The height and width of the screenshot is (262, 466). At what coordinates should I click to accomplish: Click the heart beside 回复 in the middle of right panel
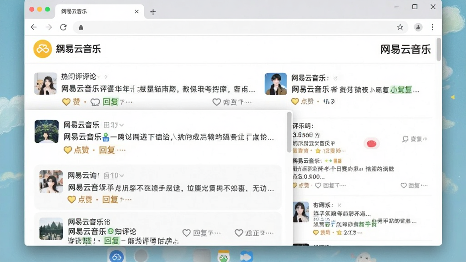(318, 186)
